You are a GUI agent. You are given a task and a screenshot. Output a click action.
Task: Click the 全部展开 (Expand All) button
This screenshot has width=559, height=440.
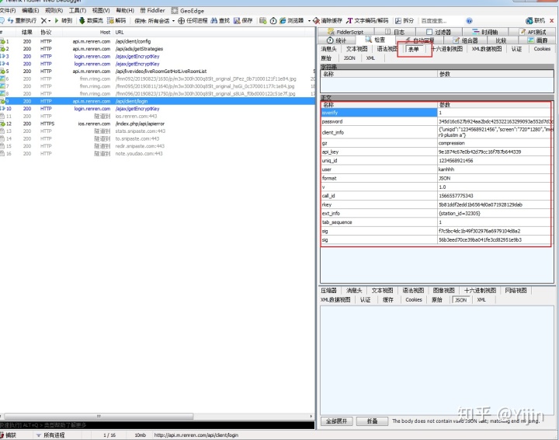[x=336, y=421]
